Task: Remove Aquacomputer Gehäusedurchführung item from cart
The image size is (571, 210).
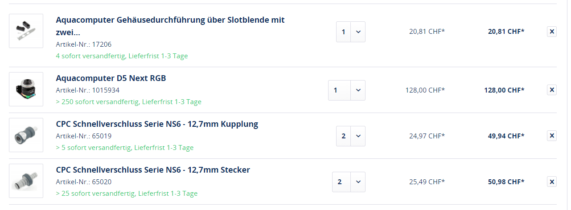Action: click(x=551, y=32)
